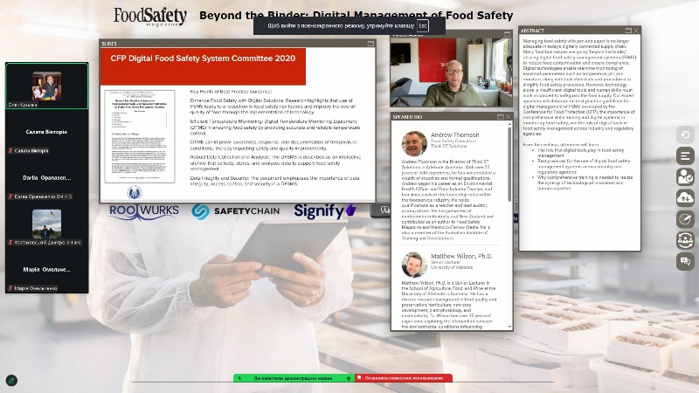Open the group of people icon in sidebar
This screenshot has height=393, width=699.
pyautogui.click(x=685, y=239)
